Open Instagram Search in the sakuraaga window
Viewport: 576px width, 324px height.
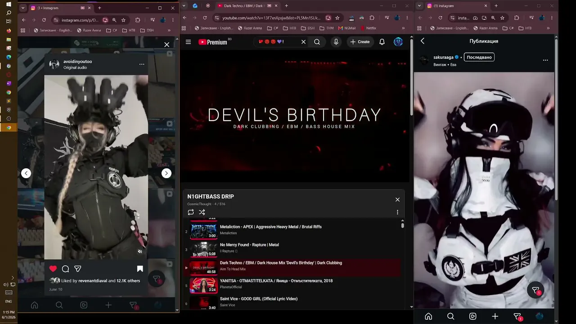point(450,316)
